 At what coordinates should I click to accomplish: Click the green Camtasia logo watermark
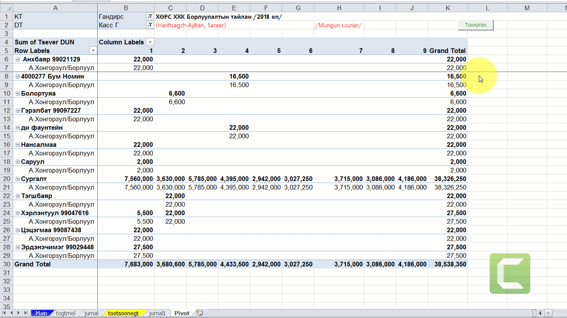coord(510,274)
